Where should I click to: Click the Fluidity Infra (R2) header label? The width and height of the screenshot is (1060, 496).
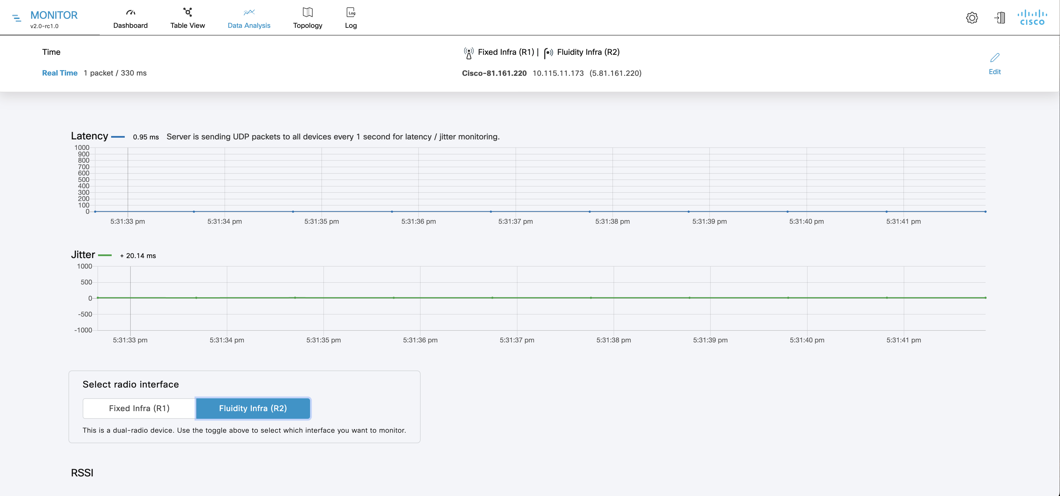pos(588,52)
